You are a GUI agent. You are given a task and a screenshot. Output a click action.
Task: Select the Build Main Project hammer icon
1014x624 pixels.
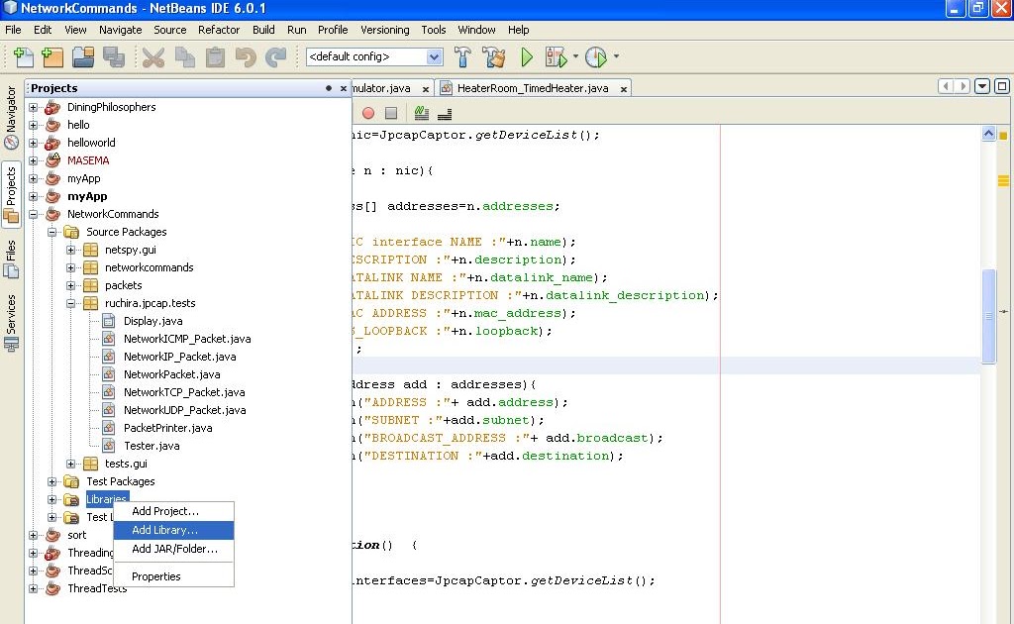point(462,56)
